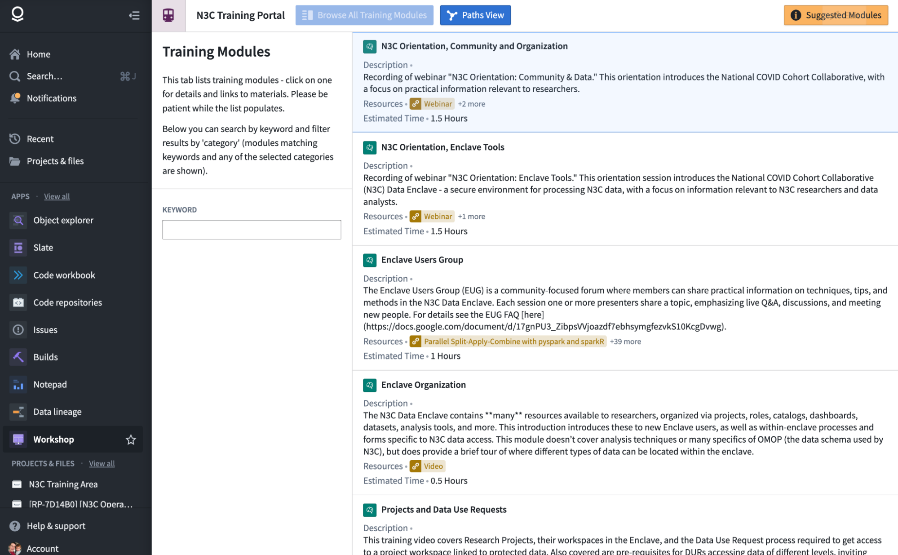Open the Builds app
Image resolution: width=898 pixels, height=555 pixels.
pyautogui.click(x=45, y=357)
